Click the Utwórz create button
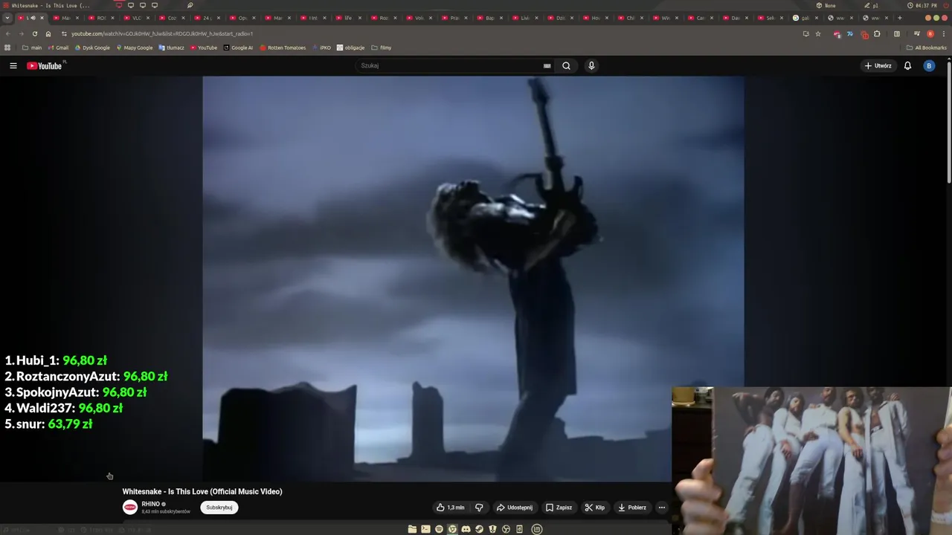The height and width of the screenshot is (535, 952). (x=878, y=65)
